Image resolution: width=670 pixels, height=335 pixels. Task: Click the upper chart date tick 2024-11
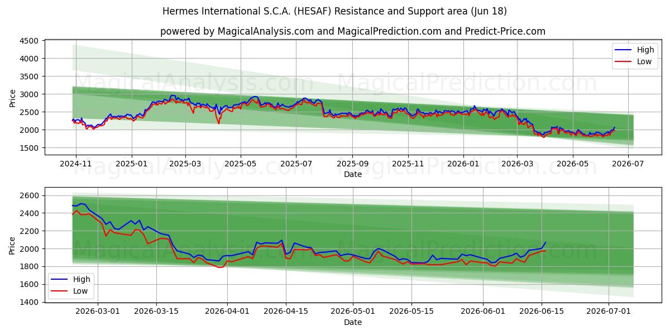(x=76, y=164)
